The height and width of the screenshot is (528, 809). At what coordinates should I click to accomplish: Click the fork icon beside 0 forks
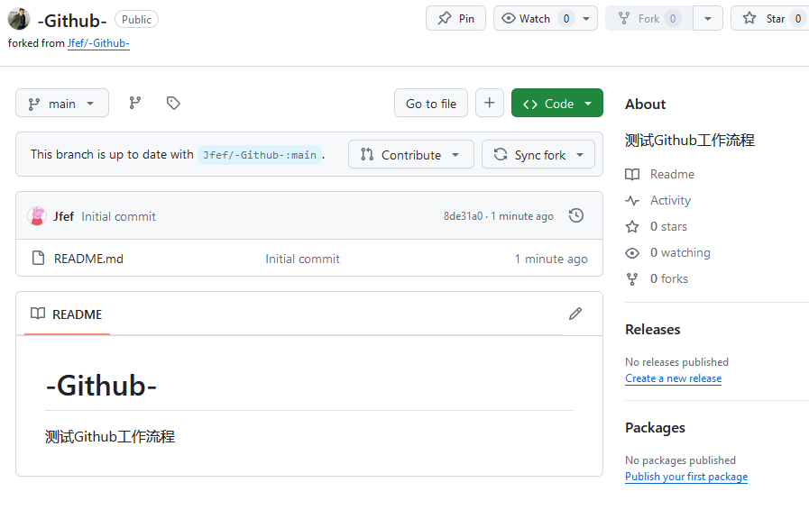(632, 279)
